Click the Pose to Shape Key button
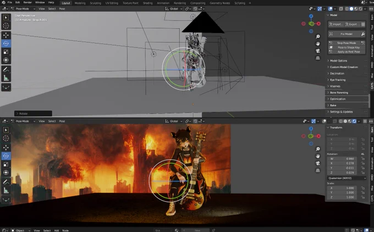The width and height of the screenshot is (374, 232). coord(346,47)
